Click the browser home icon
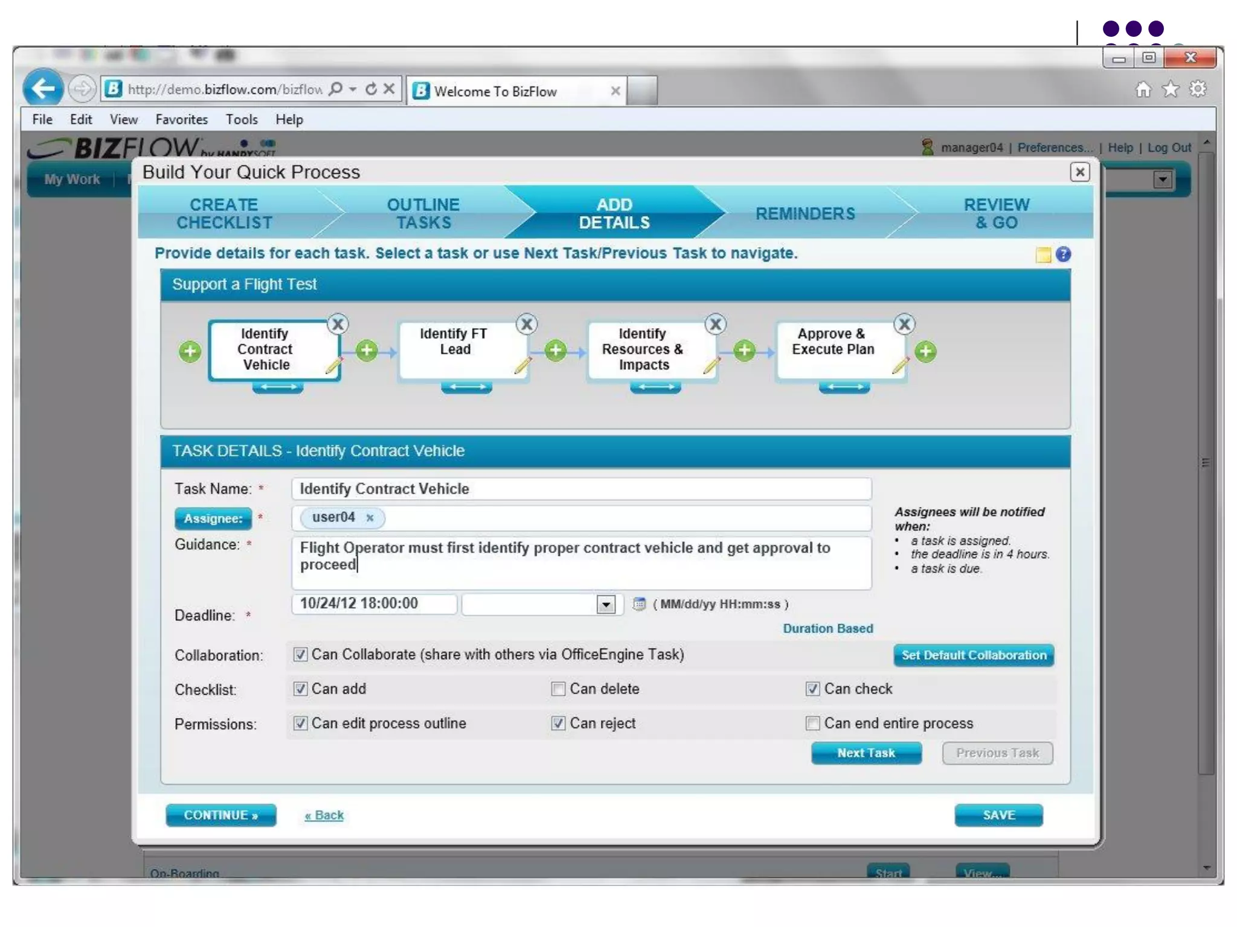This screenshot has height=927, width=1237. point(1143,90)
